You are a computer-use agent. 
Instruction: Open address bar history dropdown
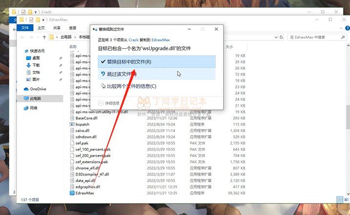click(x=276, y=37)
